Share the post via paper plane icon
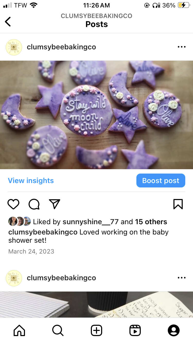 (55, 204)
